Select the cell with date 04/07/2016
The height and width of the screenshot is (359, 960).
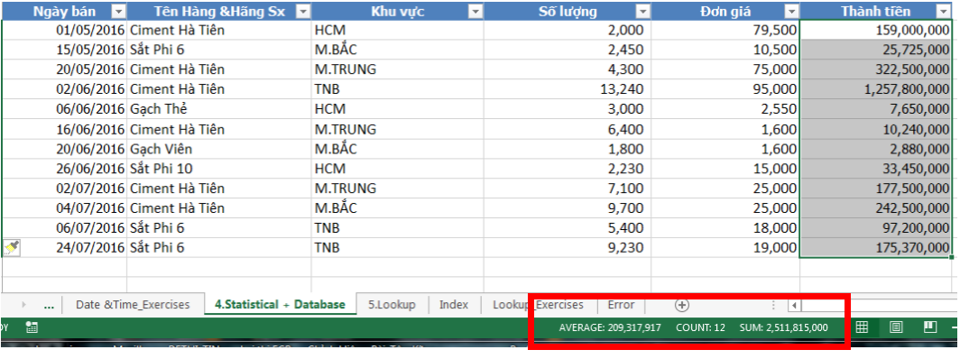coord(64,208)
